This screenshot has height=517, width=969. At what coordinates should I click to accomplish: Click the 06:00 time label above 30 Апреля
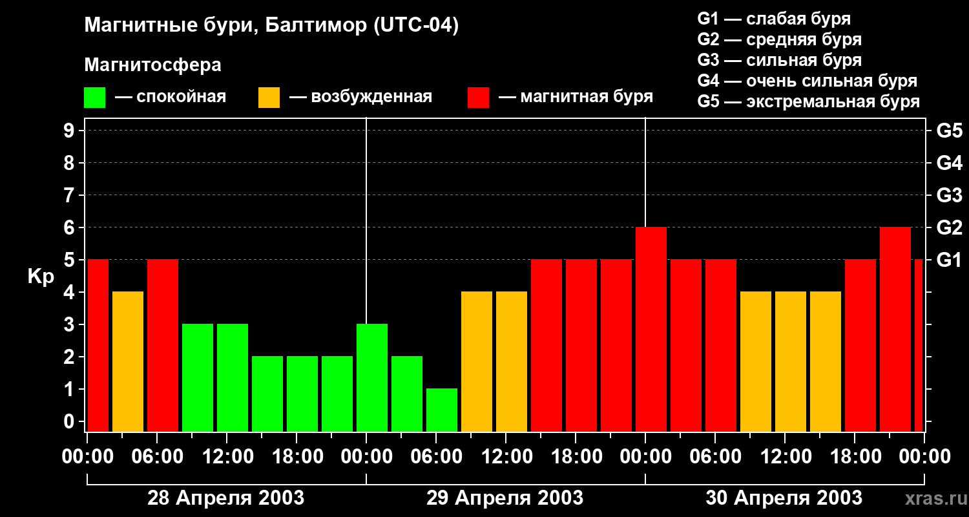pos(714,457)
